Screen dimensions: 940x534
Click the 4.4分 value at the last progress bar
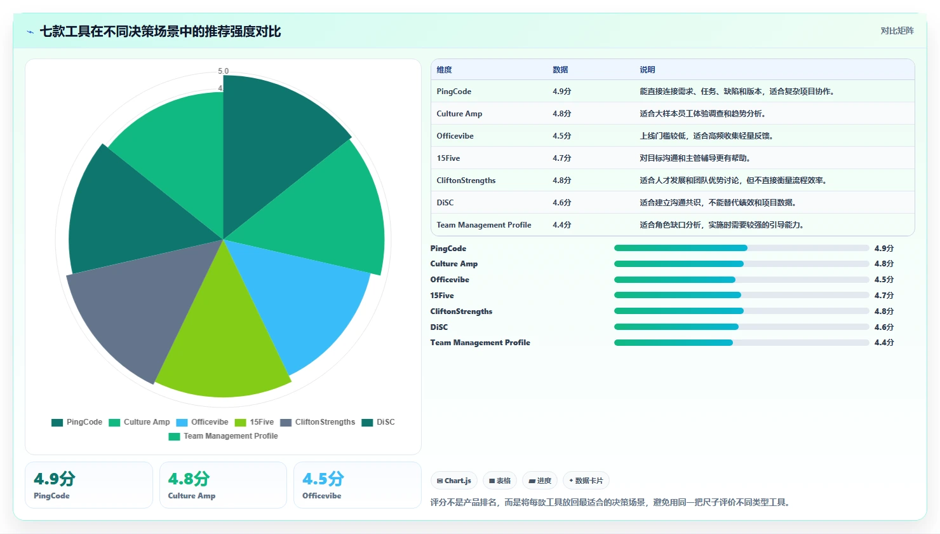tap(884, 343)
